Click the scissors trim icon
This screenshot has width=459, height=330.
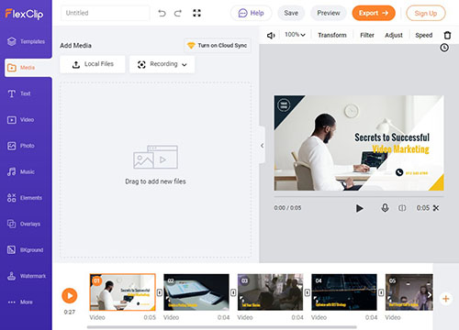pos(436,208)
